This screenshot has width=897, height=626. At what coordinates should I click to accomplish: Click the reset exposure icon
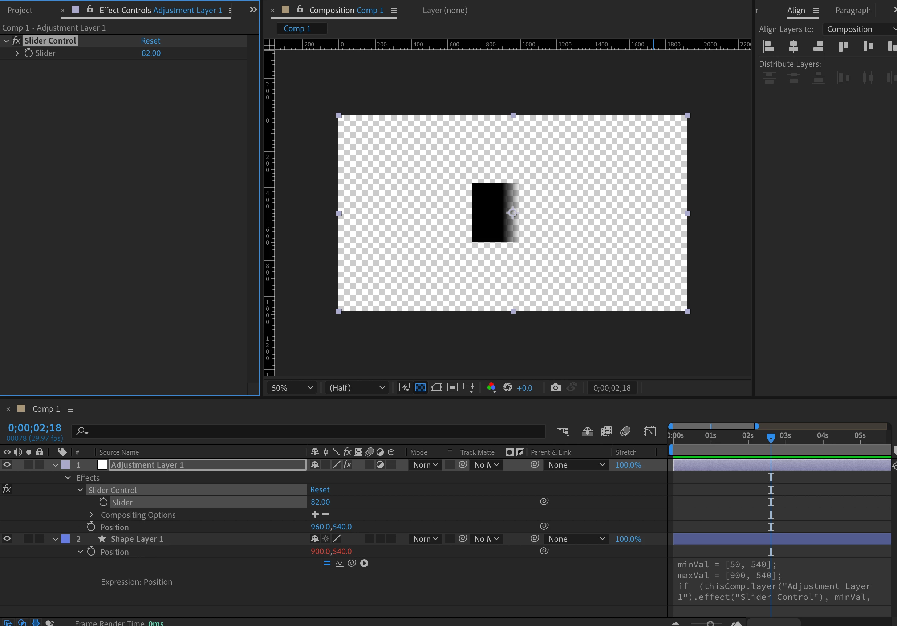507,388
